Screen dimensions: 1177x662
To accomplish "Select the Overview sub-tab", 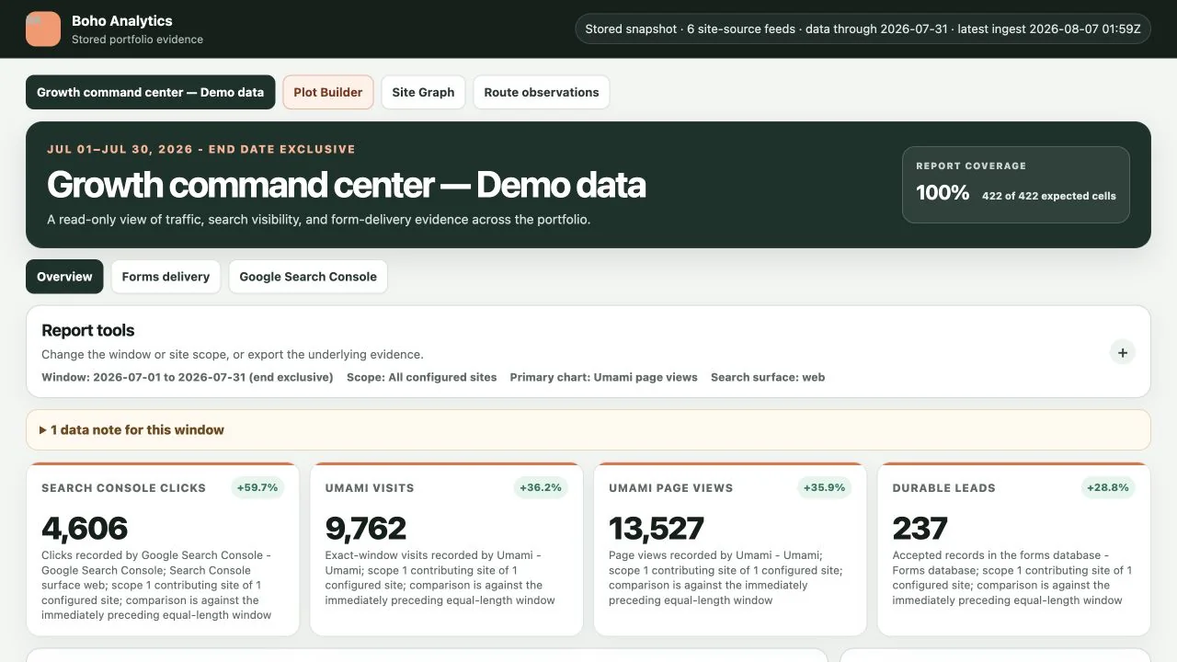I will [x=64, y=277].
